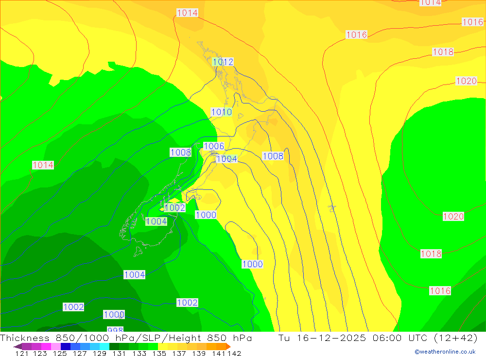Viewport: 486px width, 356px height.
Task: Click the legend value 135
Action: coord(159,353)
